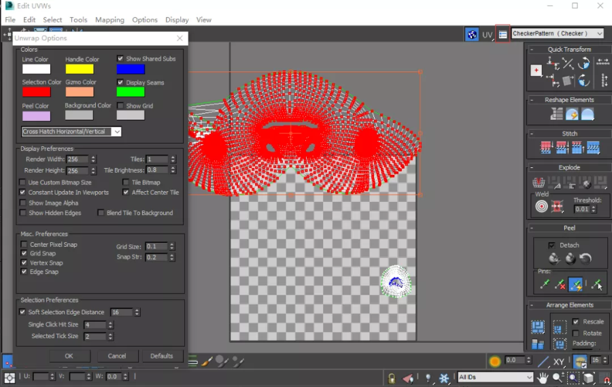Click the Straighten Selection icon in Reshape Elements
Viewport: 612px width, 387px height.
558,114
